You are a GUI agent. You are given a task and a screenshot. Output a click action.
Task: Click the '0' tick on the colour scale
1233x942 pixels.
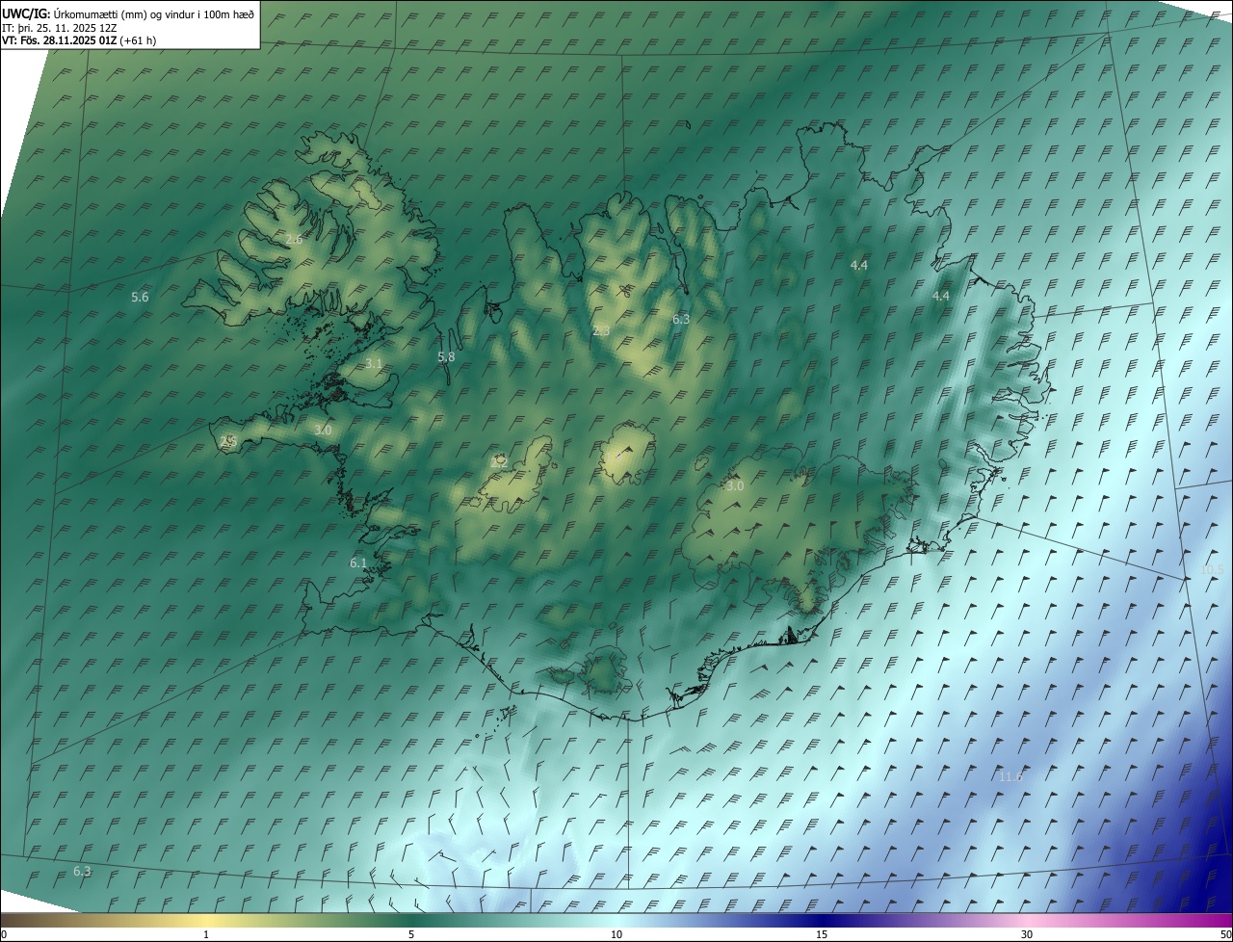4,934
